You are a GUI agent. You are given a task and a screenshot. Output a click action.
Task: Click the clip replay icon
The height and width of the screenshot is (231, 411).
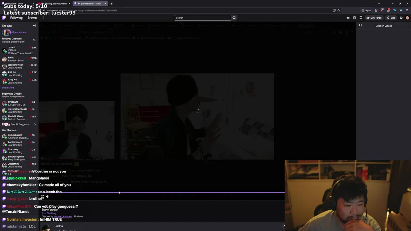coord(42,197)
